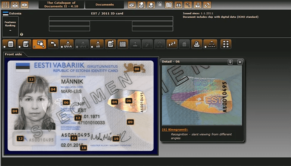Click The Catalogue of Documents II title button

pyautogui.click(x=61, y=5)
